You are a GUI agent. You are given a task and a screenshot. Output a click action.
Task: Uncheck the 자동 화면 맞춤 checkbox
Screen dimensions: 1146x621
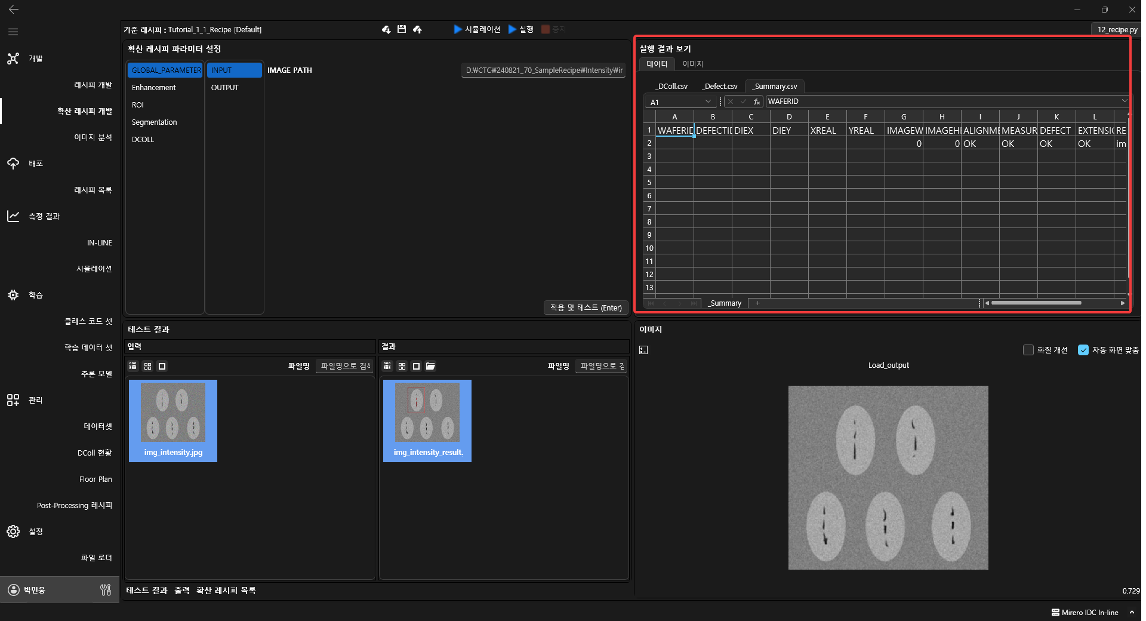(1083, 350)
